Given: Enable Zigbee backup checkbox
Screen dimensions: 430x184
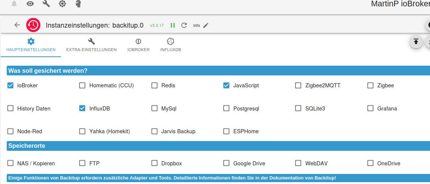Looking at the screenshot, I should [x=370, y=85].
